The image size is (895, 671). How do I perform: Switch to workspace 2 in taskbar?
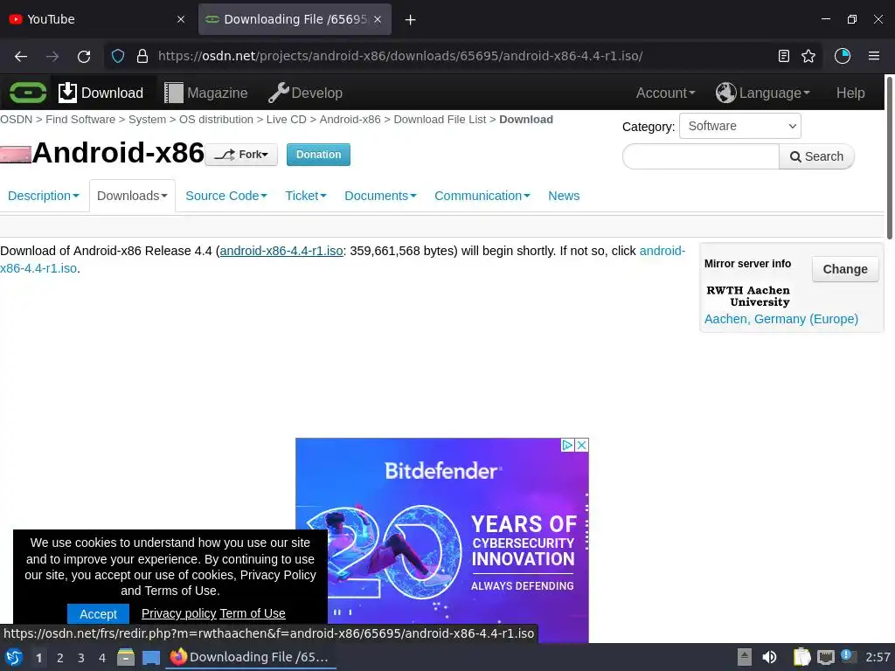click(x=60, y=658)
